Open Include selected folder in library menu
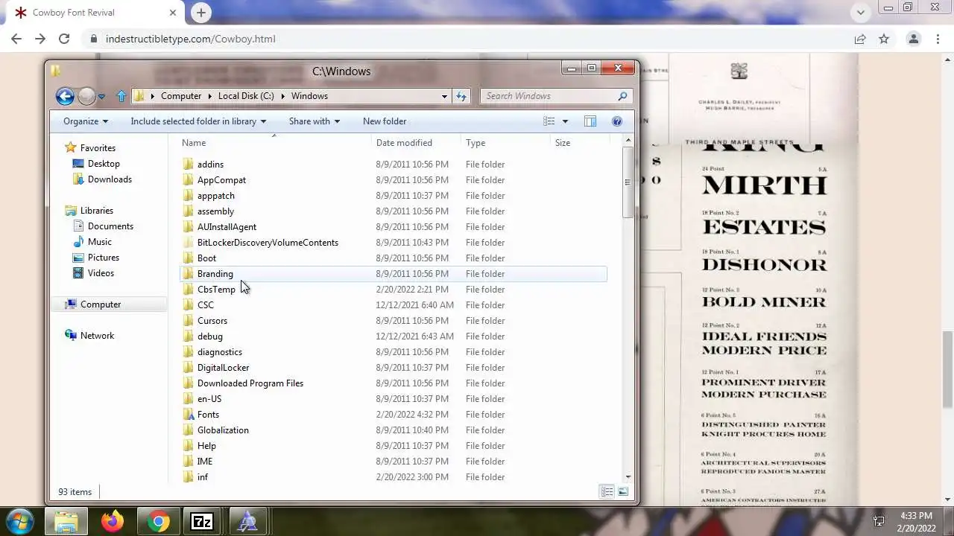 tap(199, 121)
